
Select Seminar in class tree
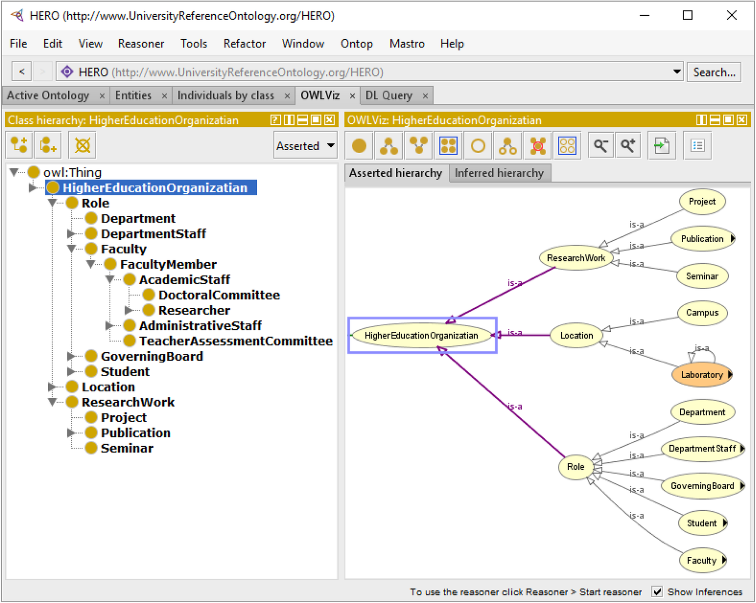pos(127,448)
